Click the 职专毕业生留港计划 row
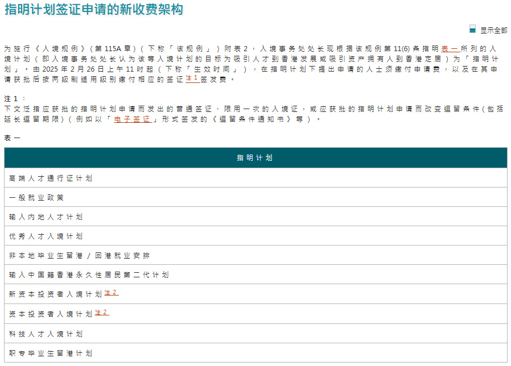 [x=51, y=353]
